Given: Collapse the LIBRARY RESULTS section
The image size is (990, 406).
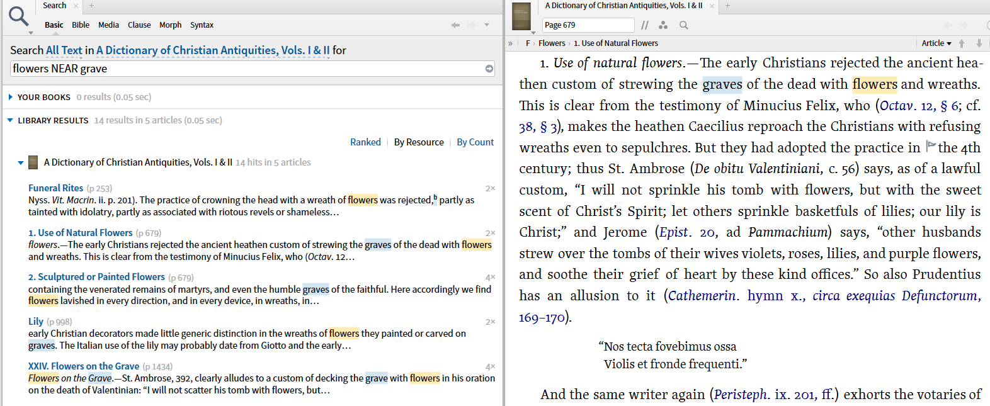Looking at the screenshot, I should [x=11, y=120].
